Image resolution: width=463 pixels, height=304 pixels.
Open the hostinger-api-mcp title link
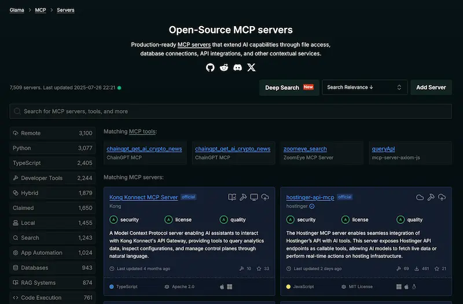pos(310,197)
